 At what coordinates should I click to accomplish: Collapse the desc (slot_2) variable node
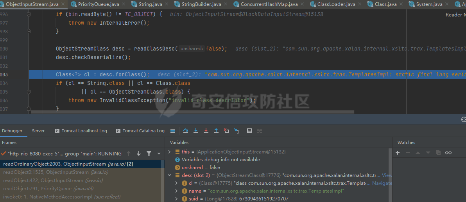point(169,175)
